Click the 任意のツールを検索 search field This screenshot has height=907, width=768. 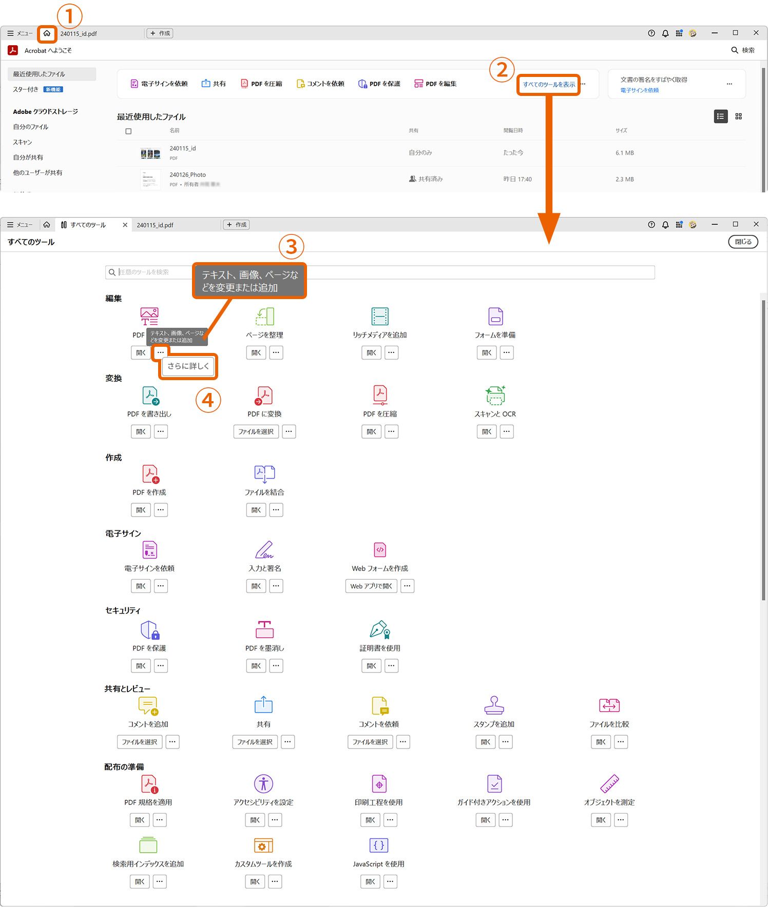tap(380, 272)
